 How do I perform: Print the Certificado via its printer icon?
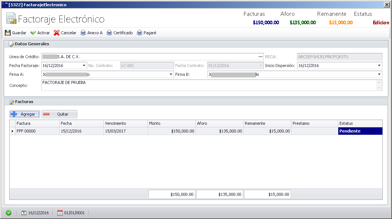coord(109,33)
